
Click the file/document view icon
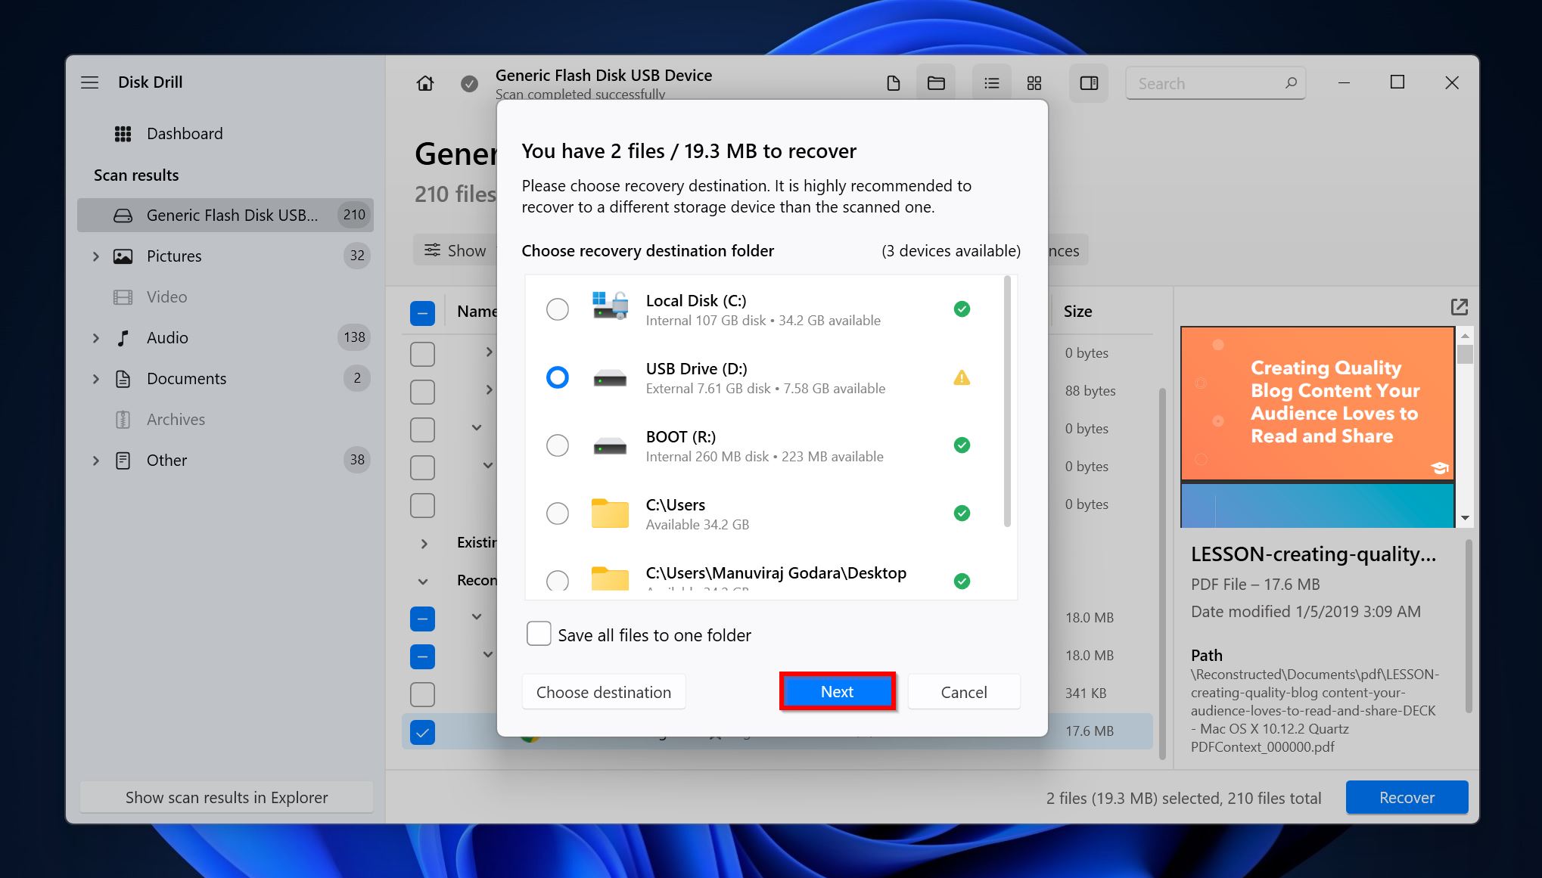(893, 82)
